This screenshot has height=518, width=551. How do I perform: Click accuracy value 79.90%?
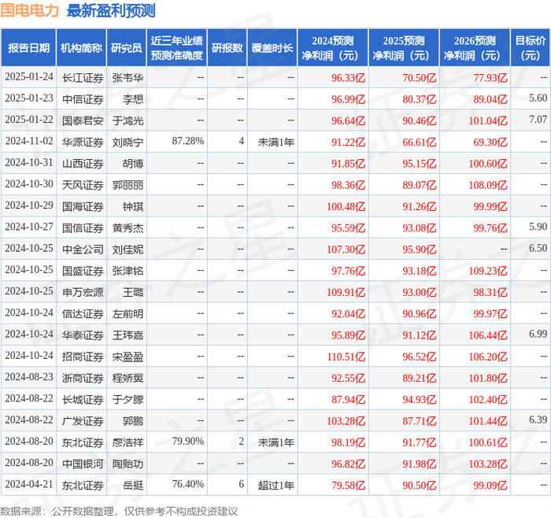tap(187, 441)
